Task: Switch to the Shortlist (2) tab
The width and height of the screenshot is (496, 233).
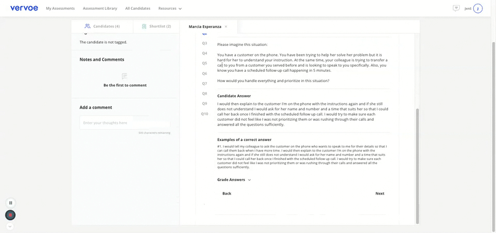Action: click(156, 26)
